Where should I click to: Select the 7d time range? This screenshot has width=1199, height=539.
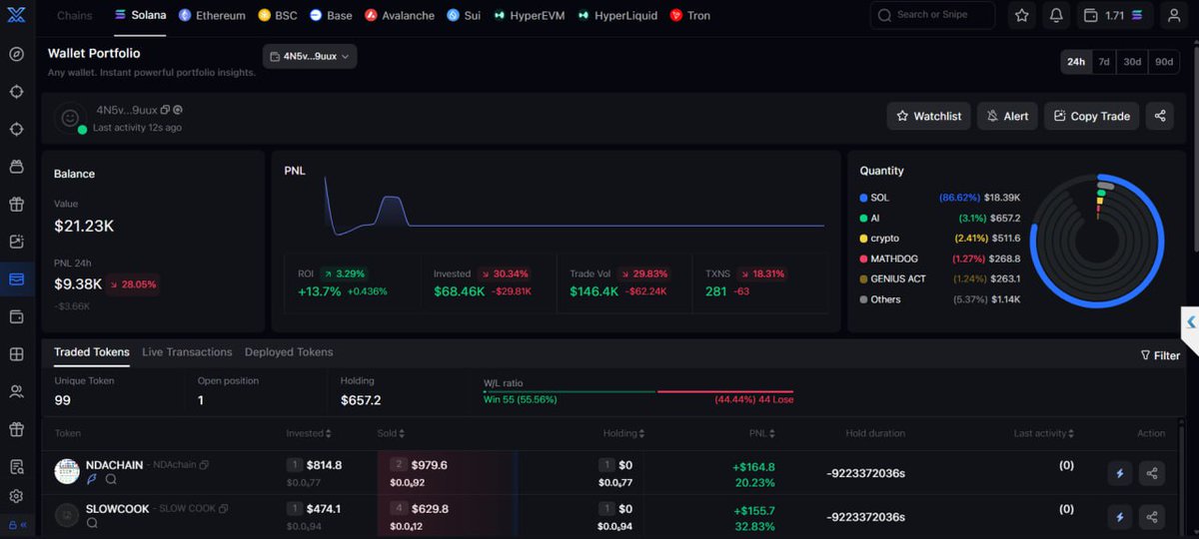pyautogui.click(x=1104, y=61)
